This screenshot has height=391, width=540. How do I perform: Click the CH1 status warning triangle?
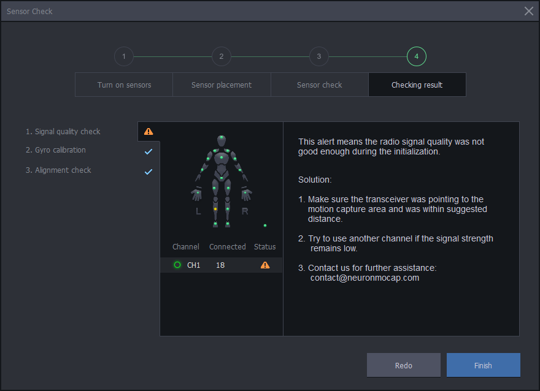pyautogui.click(x=265, y=265)
